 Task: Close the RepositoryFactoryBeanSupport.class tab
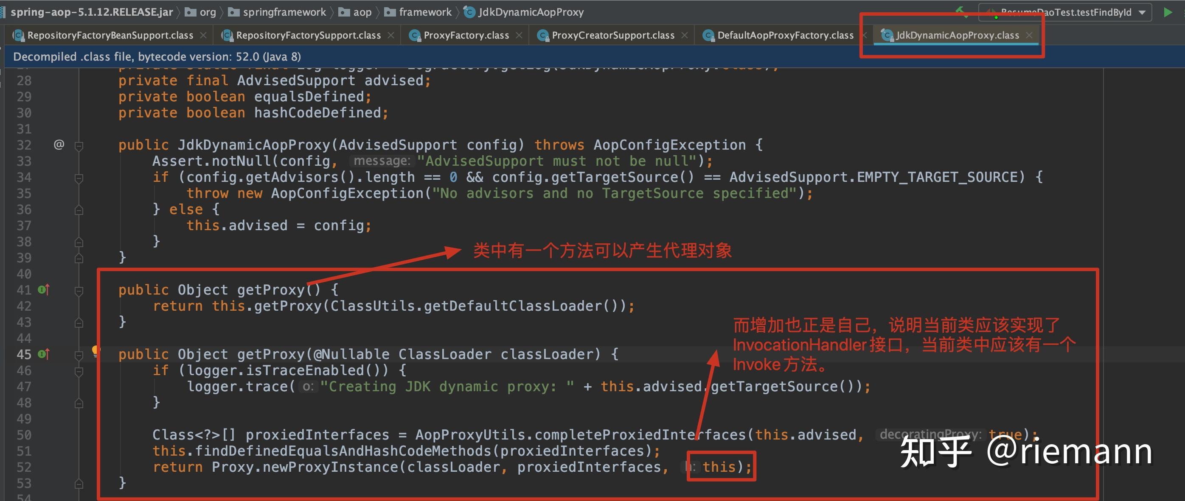pyautogui.click(x=203, y=35)
